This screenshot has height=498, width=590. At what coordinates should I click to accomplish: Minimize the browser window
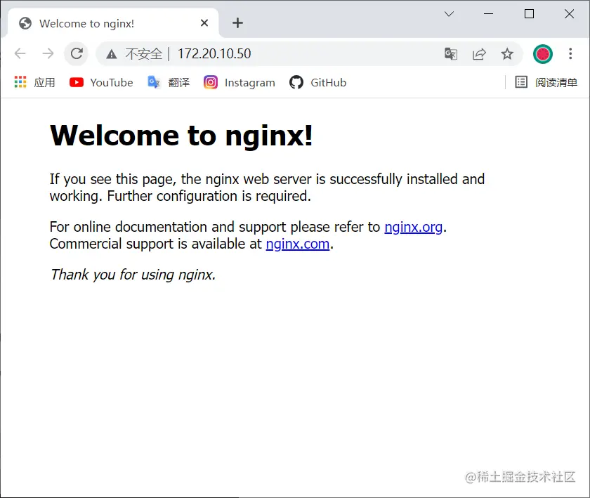[x=488, y=14]
